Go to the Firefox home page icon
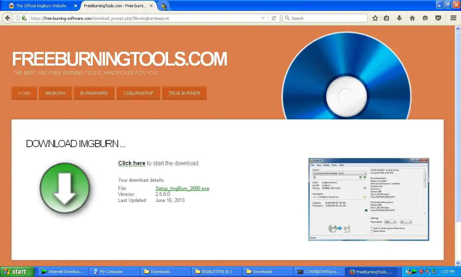 coord(412,18)
